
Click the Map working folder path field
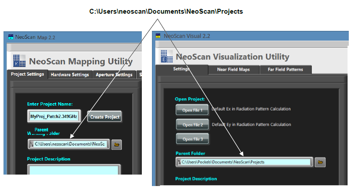[69, 144]
